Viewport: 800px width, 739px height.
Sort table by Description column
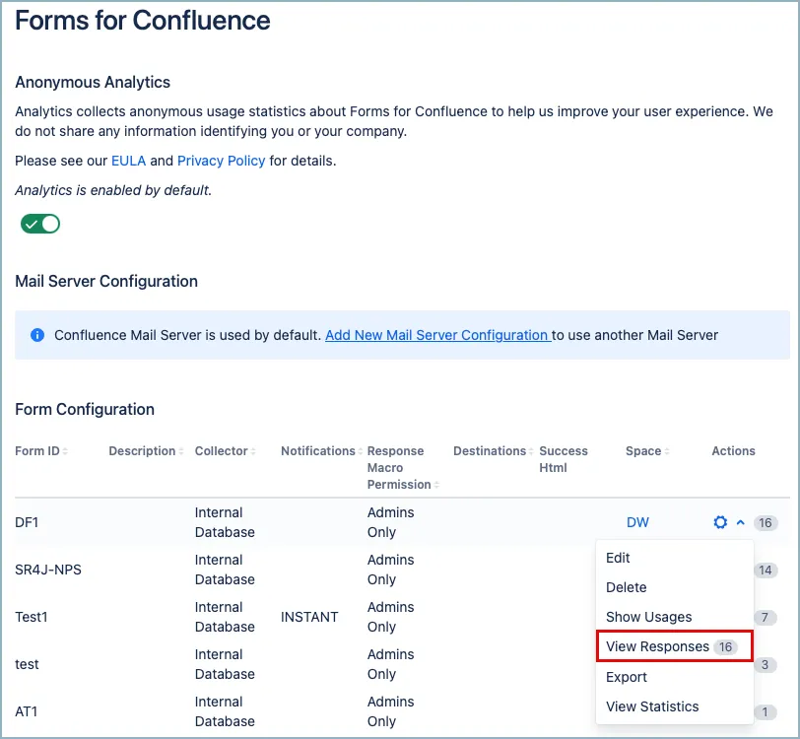(x=146, y=451)
